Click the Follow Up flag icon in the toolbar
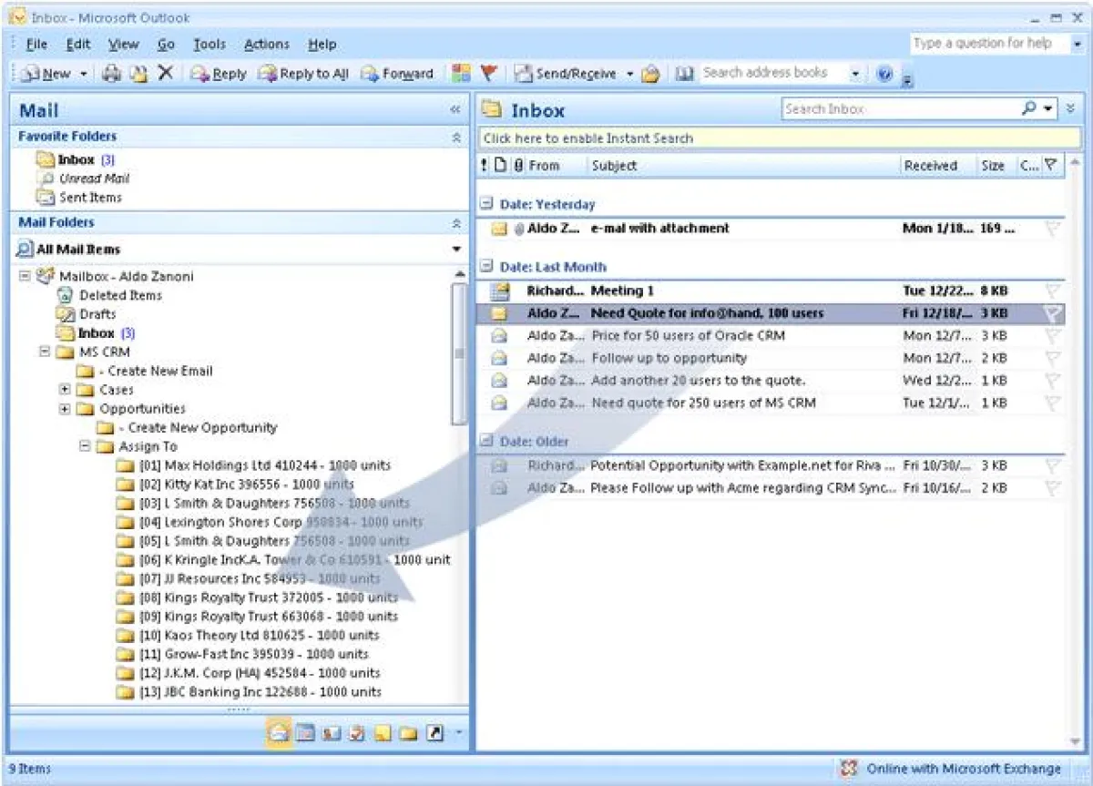This screenshot has height=786, width=1093. 488,74
